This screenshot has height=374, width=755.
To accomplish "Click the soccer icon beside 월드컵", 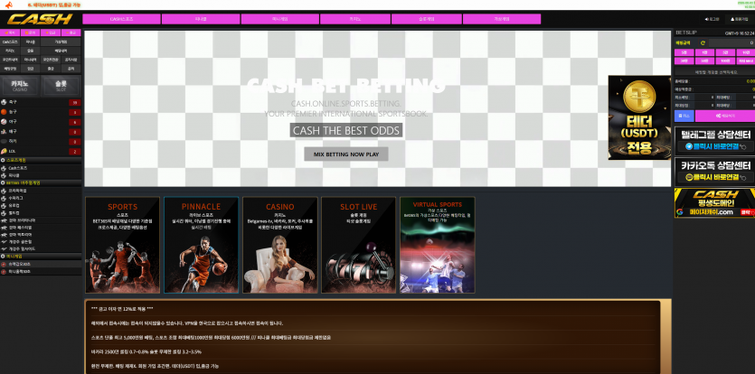I will (4, 213).
